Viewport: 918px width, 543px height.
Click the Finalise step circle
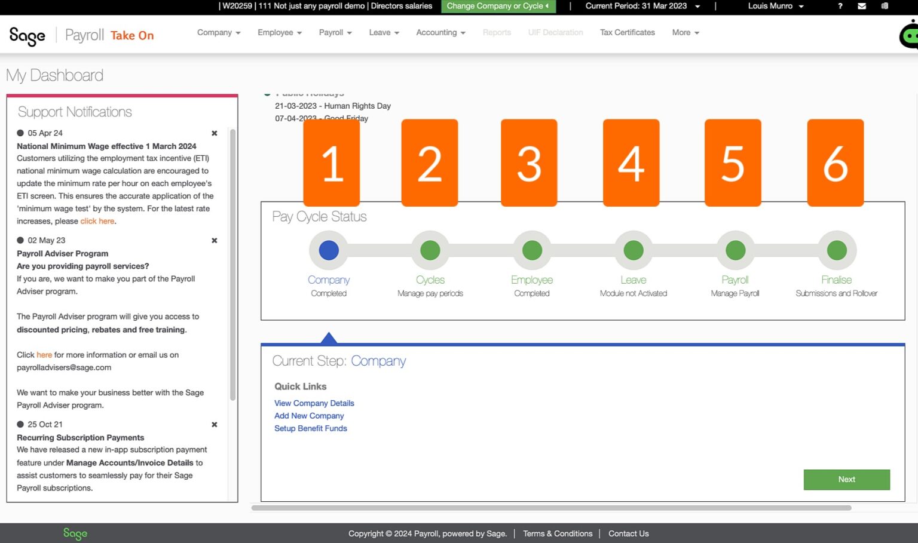click(836, 250)
